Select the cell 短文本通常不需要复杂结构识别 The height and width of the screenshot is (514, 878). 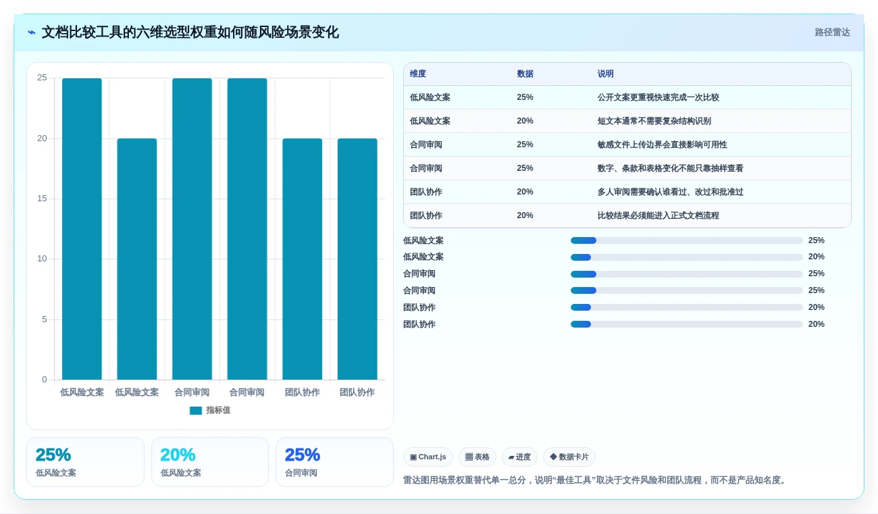click(x=654, y=122)
